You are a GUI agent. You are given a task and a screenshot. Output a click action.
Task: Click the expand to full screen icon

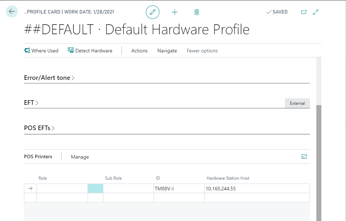(316, 12)
